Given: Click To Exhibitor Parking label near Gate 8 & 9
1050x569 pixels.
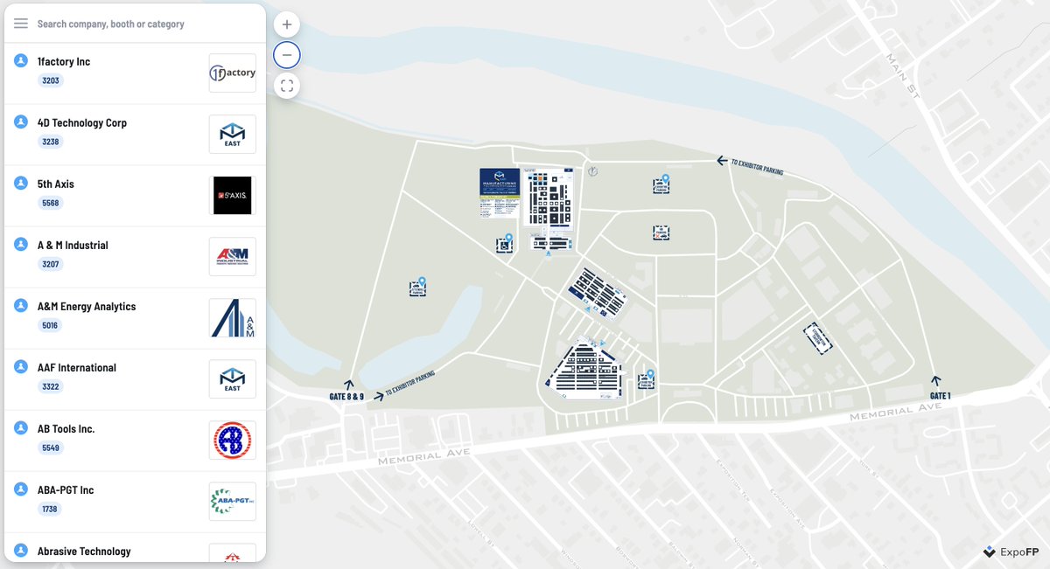Looking at the screenshot, I should (x=404, y=386).
